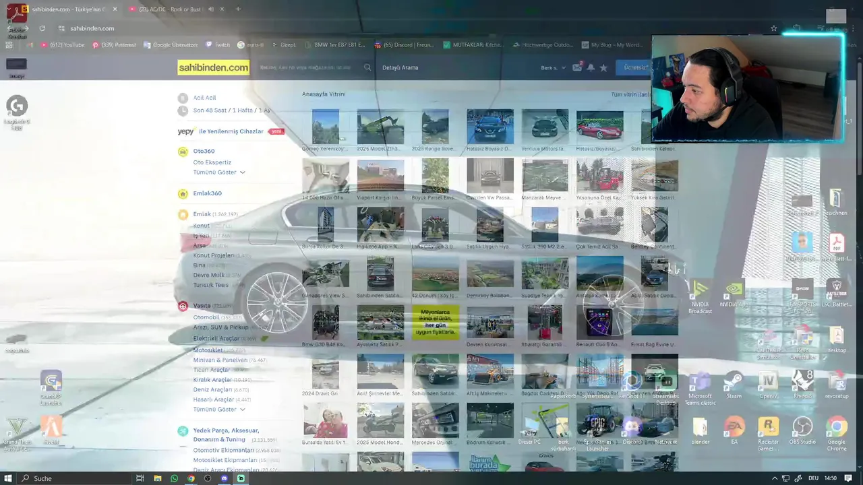Screen dimensions: 863x485
Task: Expand Tümünü Göster under Vasıta
Action: (219, 410)
